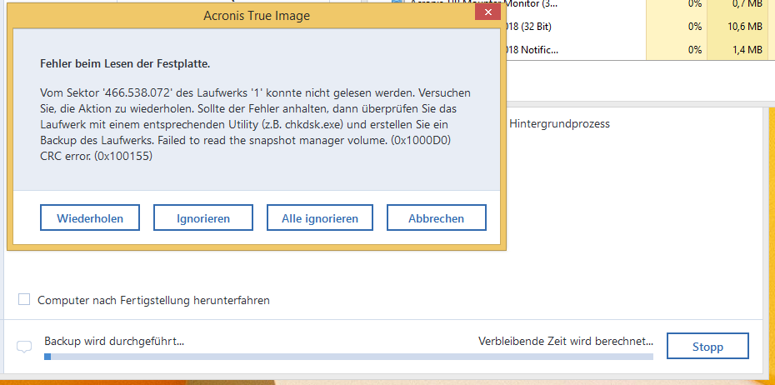Click the Verbleibende Zeit wird berechnet text
Image resolution: width=775 pixels, height=385 pixels.
(x=566, y=341)
